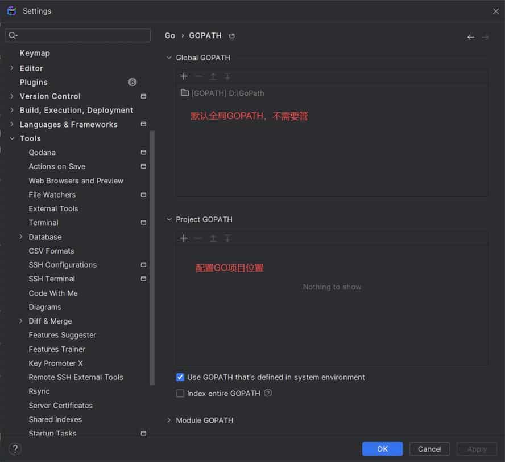This screenshot has width=505, height=462.
Task: Click help icon beside Index entire GOPATH
Action: tap(268, 393)
